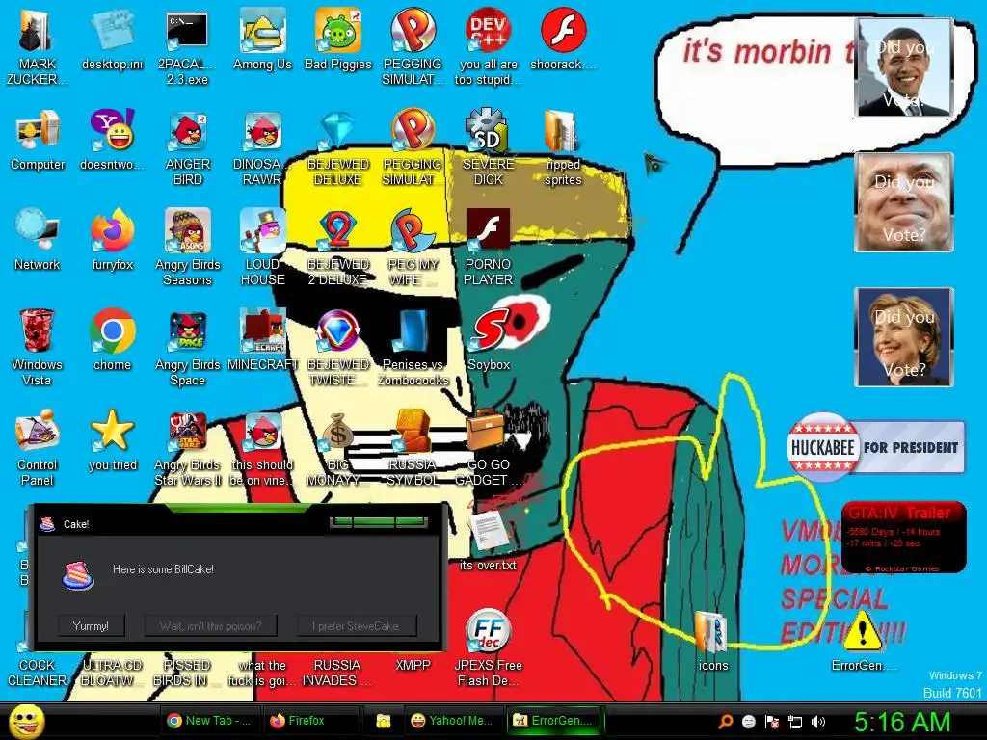
Task: Click the McCain Did you Vote gadget
Action: pyautogui.click(x=904, y=202)
